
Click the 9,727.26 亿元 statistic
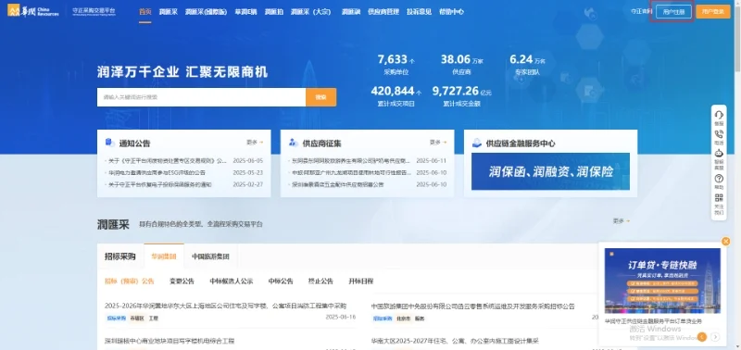point(461,96)
